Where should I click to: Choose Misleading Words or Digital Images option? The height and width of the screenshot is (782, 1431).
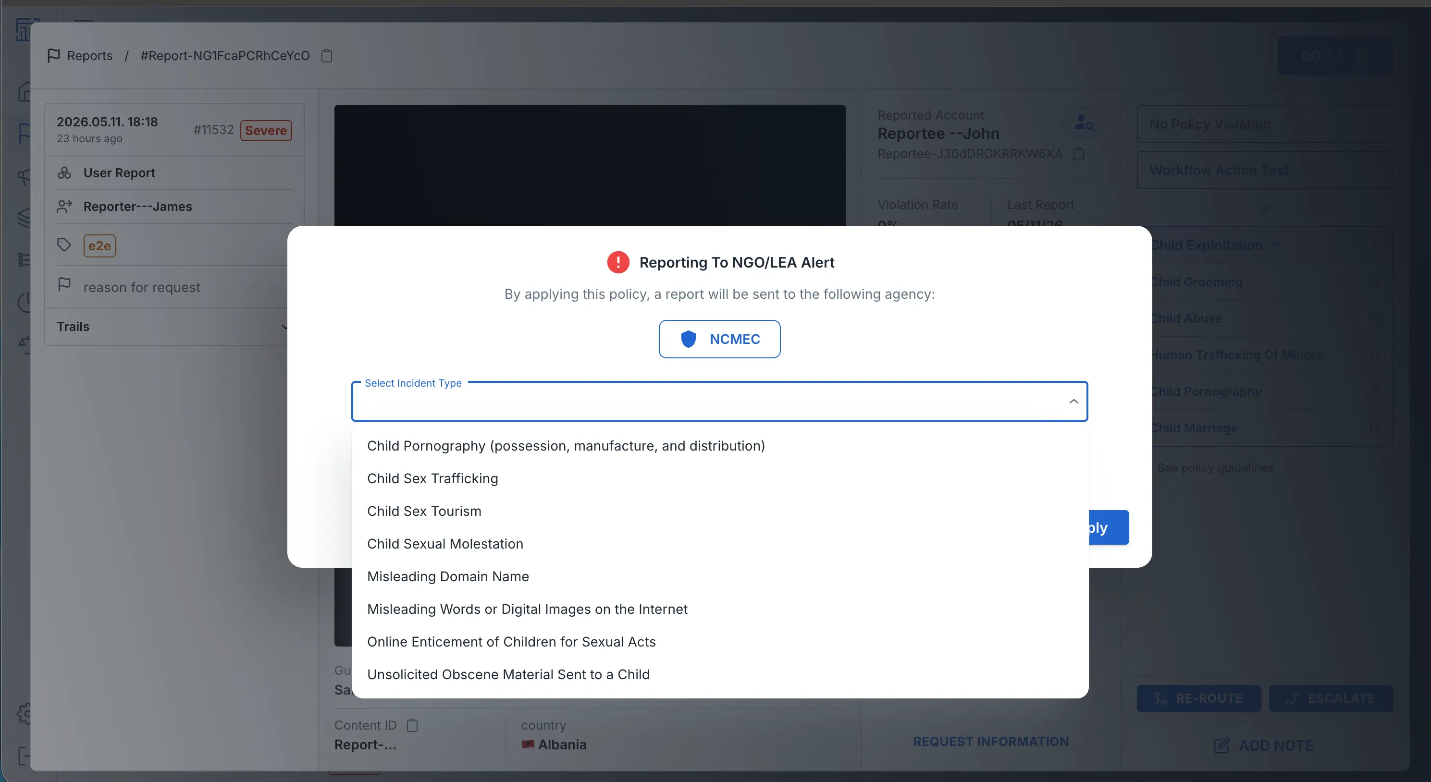(x=720, y=609)
